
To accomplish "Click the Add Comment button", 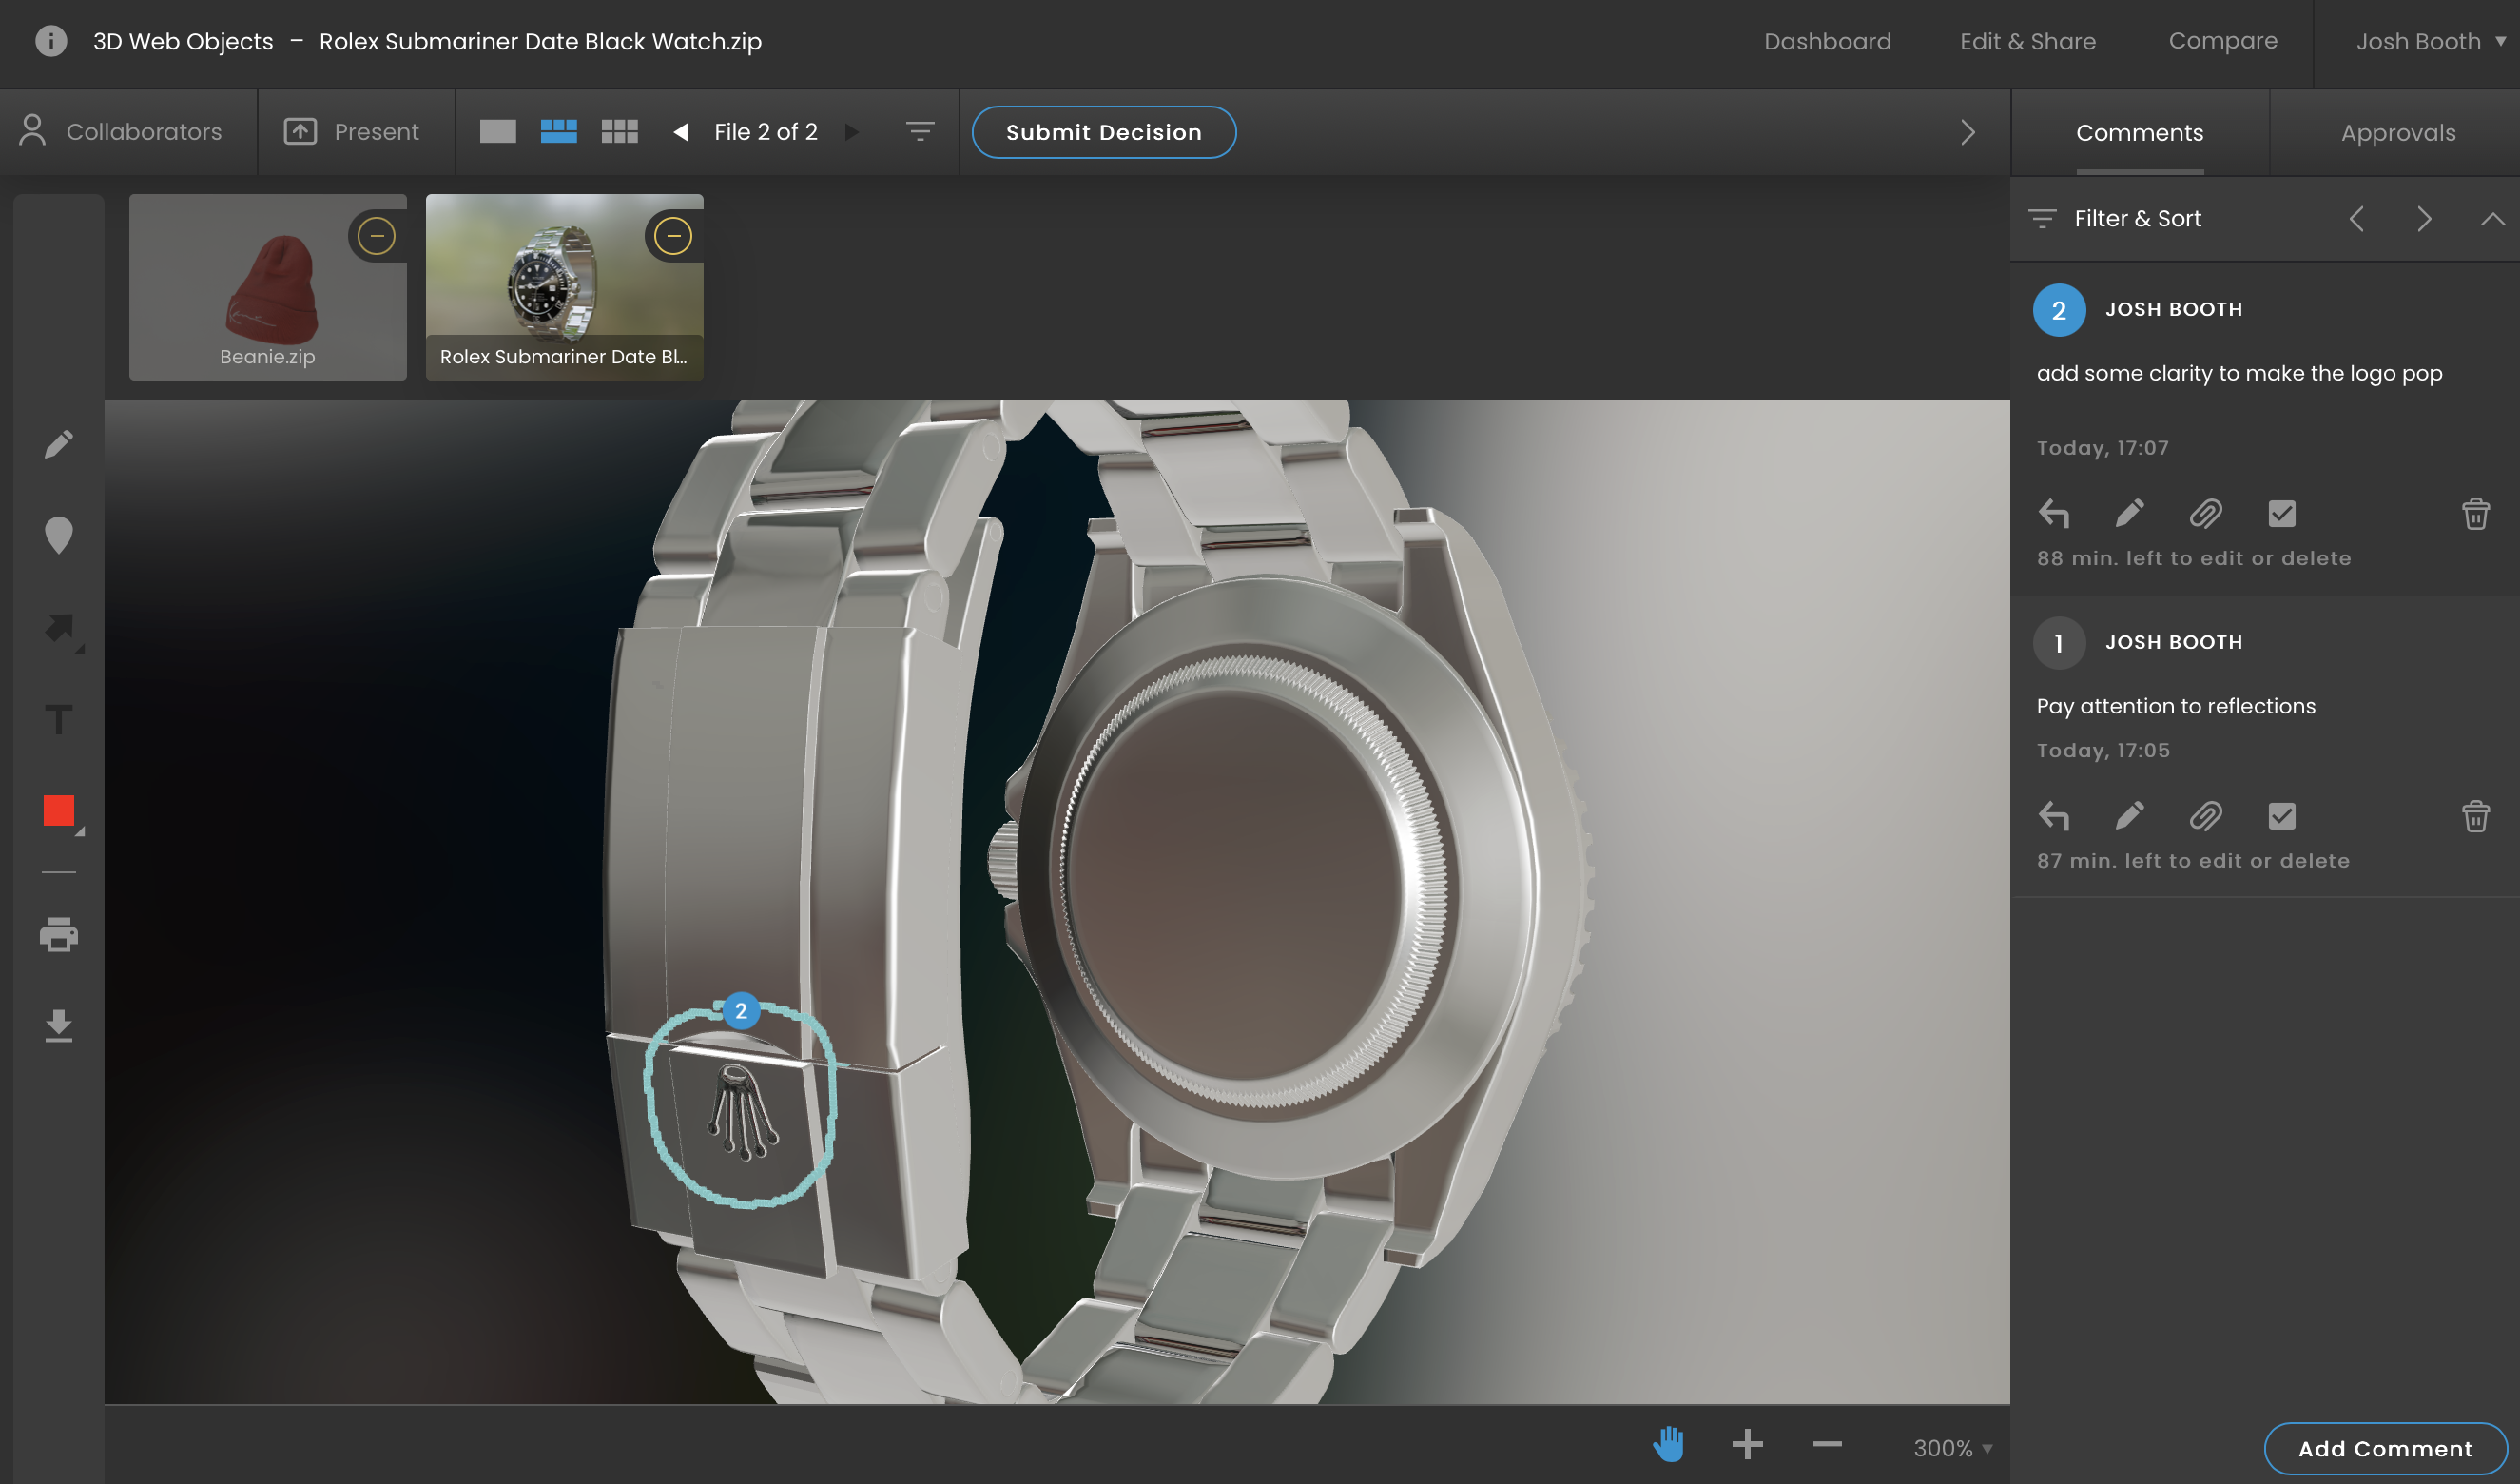I will click(x=2384, y=1447).
